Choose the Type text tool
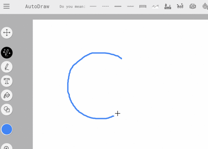The width and height of the screenshot is (208, 149). (7, 81)
